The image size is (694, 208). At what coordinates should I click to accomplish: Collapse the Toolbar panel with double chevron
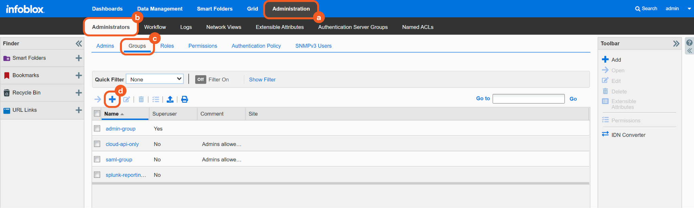(x=676, y=44)
